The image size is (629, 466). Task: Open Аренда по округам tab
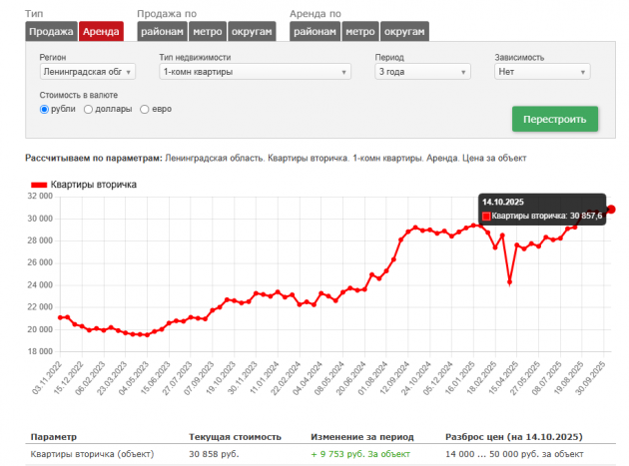point(405,32)
